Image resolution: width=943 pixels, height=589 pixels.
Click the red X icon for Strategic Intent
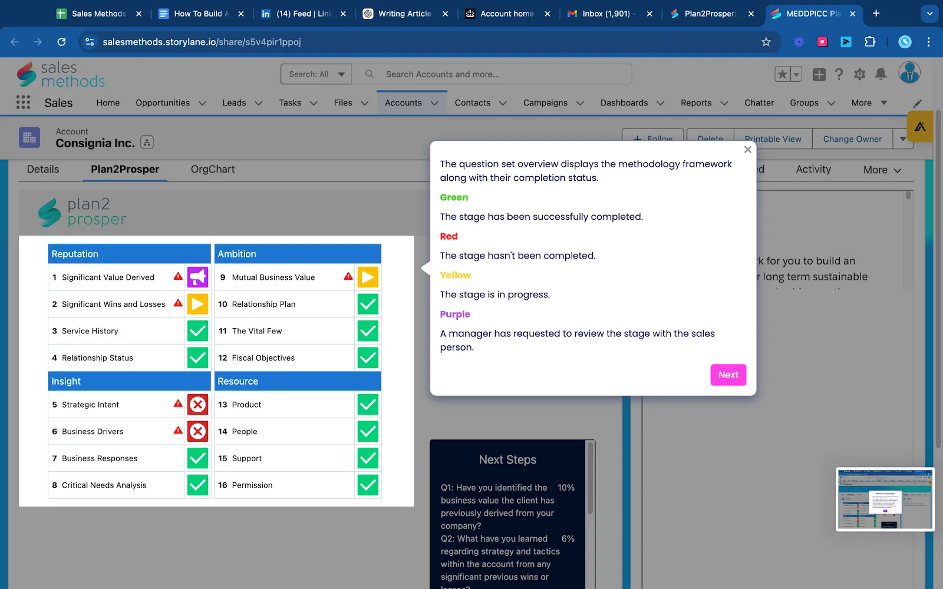pos(198,405)
